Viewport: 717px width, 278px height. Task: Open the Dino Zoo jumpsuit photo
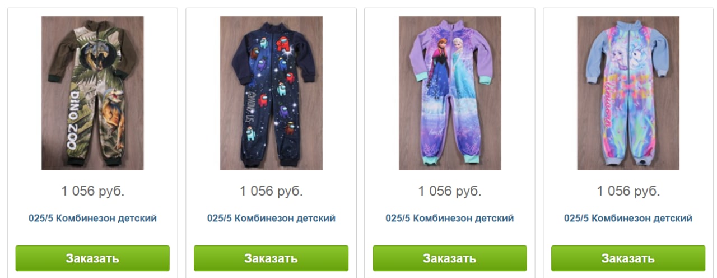click(92, 93)
